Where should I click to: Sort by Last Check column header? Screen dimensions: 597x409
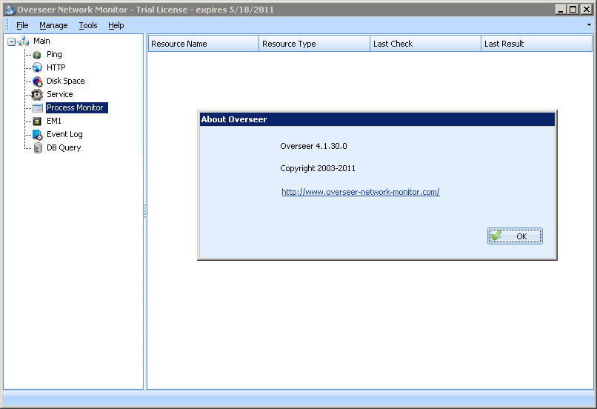click(x=426, y=44)
